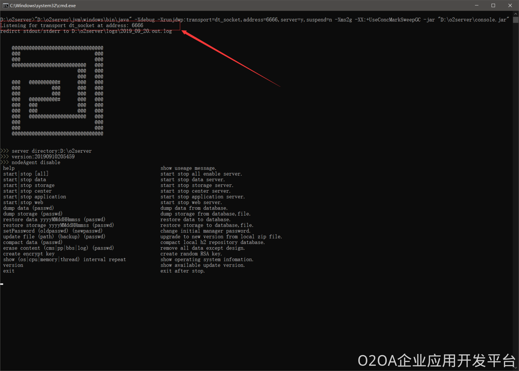
Task: Click the scrollbar up arrow
Action: tap(516, 14)
